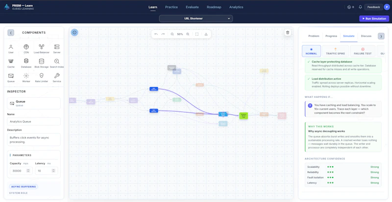
Task: Pick the Load Balancer component
Action: coord(42,49)
